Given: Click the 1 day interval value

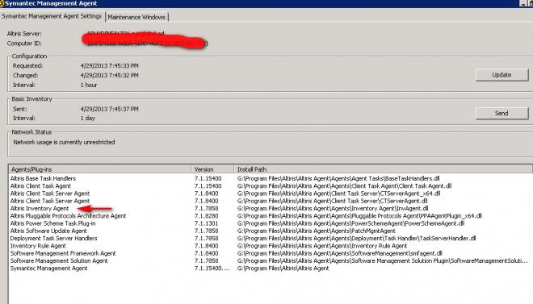Looking at the screenshot, I should click(88, 118).
